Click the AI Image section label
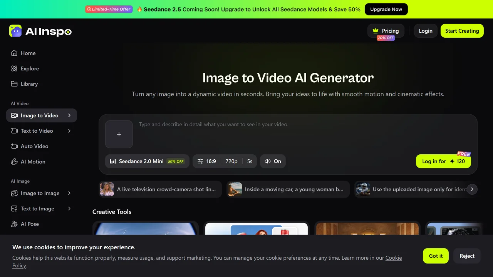The image size is (493, 277). (x=20, y=181)
